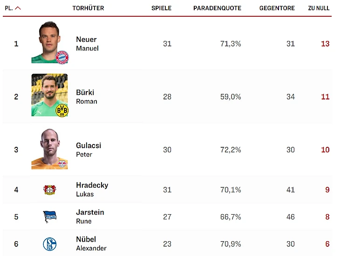Sort by Gegentore column header
The width and height of the screenshot is (340, 256).
click(x=277, y=8)
